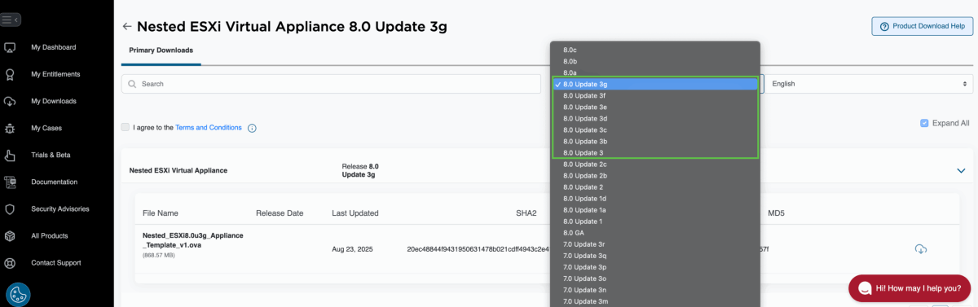The image size is (978, 307).
Task: Click the My Entitlements ribbon icon
Action: point(10,74)
